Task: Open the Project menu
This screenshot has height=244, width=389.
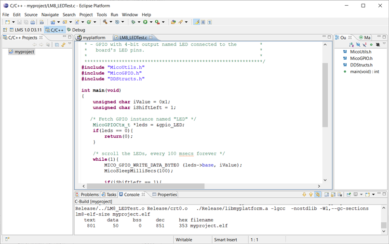Action: click(86, 15)
